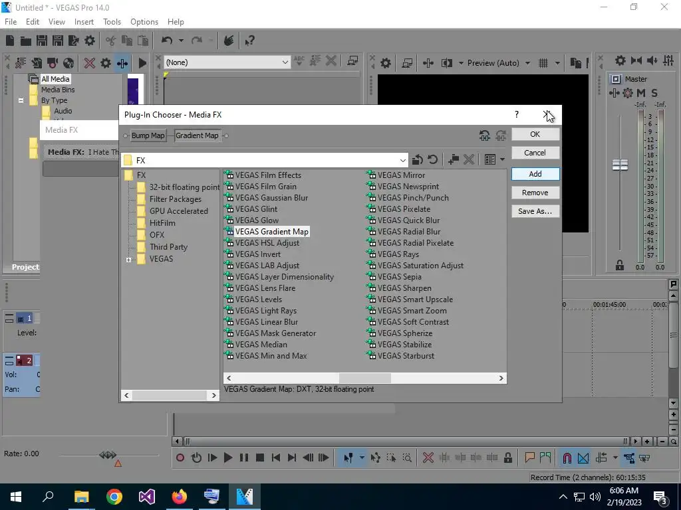The height and width of the screenshot is (510, 681).
Task: Open Preview (Auto) quality dropdown
Action: pos(527,63)
